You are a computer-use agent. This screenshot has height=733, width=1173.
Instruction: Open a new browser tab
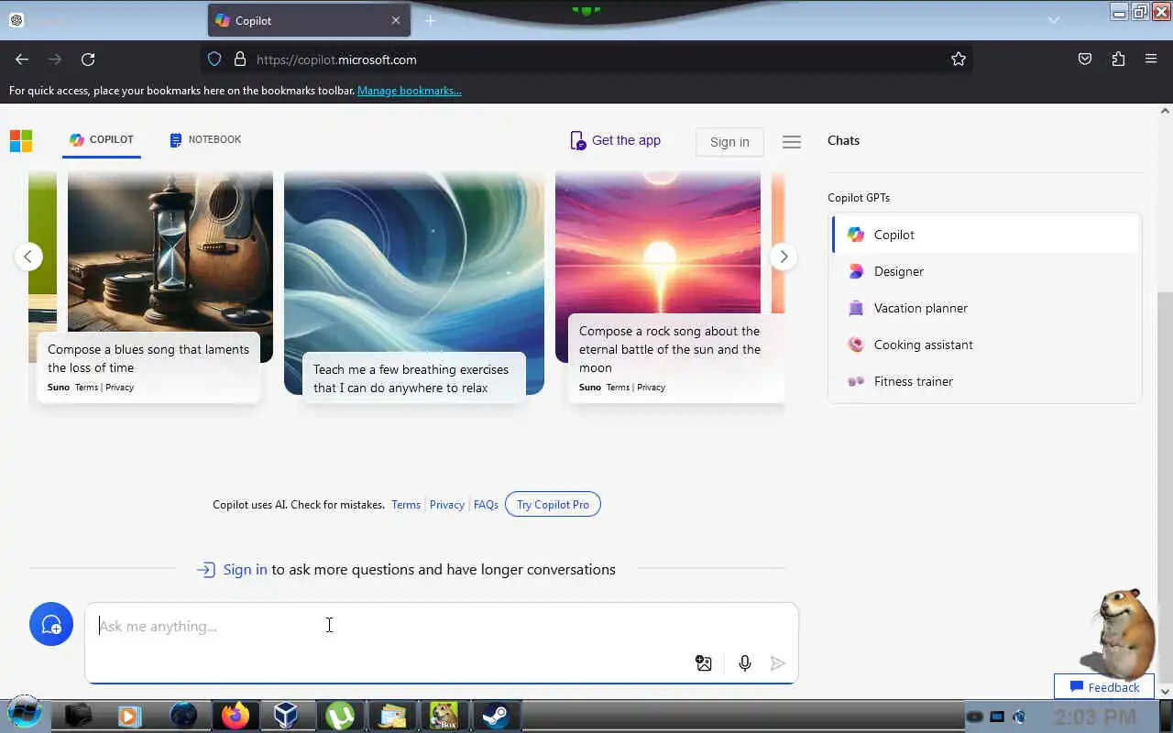coord(430,20)
